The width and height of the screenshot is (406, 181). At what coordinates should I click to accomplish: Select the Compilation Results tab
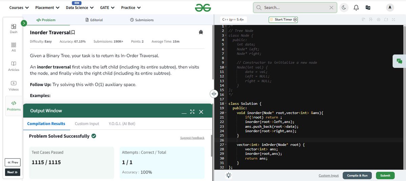point(46,124)
